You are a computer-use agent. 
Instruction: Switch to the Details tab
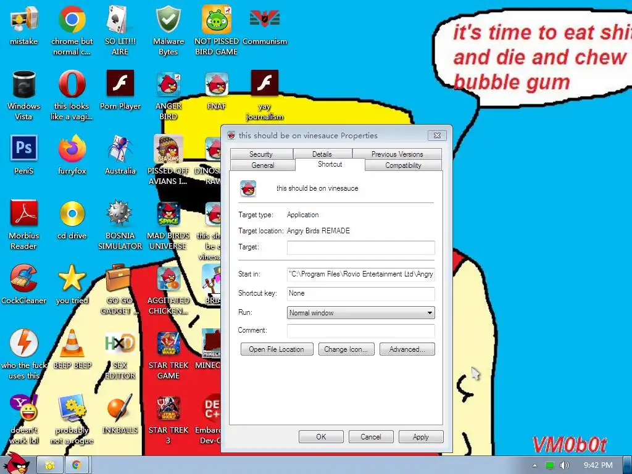coord(322,154)
